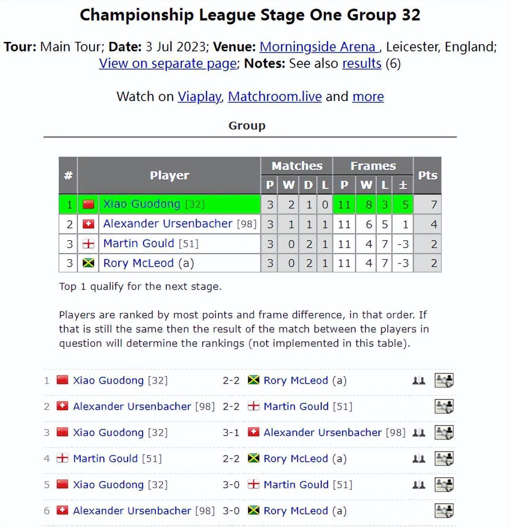Open match details icon for match 6
The width and height of the screenshot is (509, 527).
coord(444,511)
